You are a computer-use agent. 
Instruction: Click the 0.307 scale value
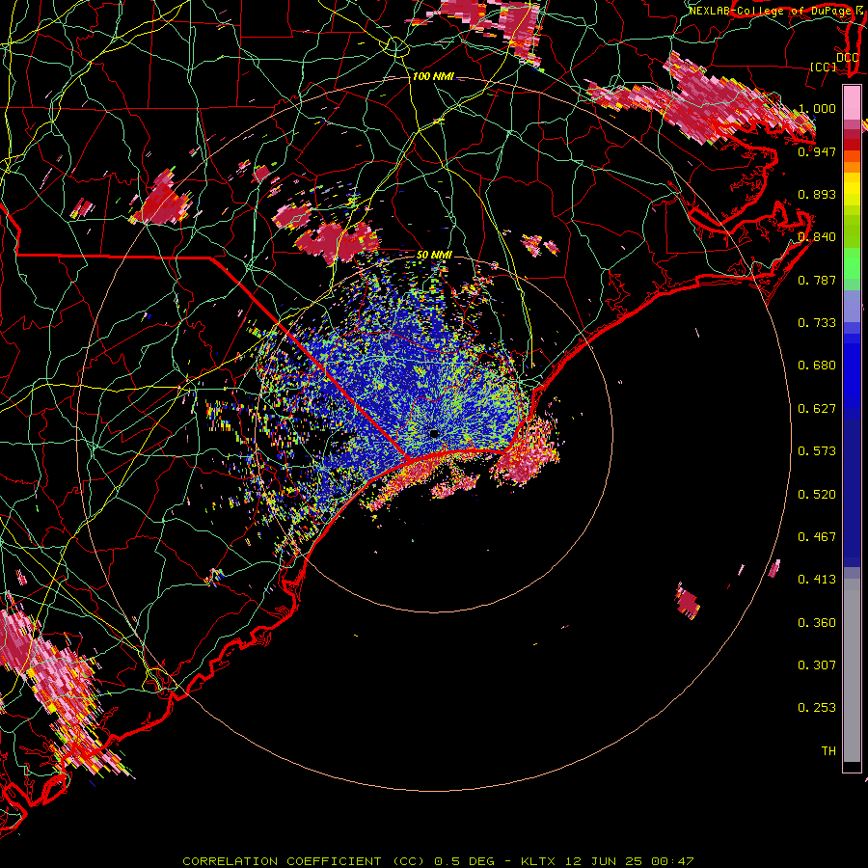pos(817,665)
